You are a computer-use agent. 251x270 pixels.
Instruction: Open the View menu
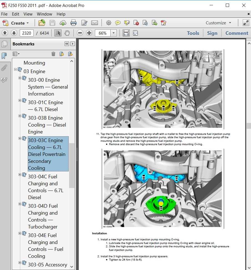(28, 14)
